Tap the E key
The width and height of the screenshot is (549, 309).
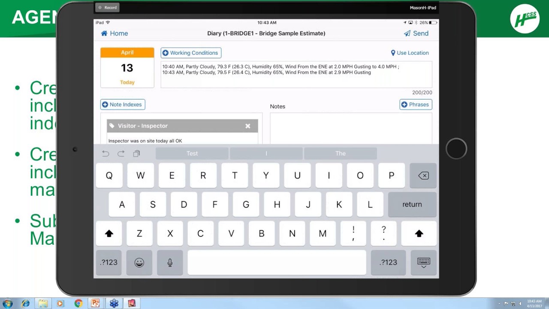coord(172,176)
